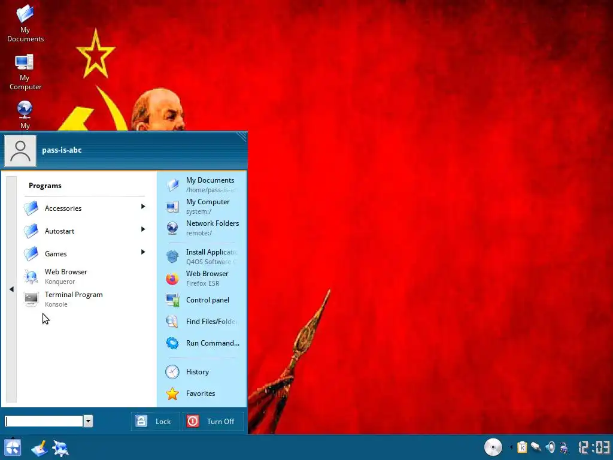Screen dimensions: 613x460
Task: Launch Konqueror from the taskbar quick launcher
Action: click(60, 448)
